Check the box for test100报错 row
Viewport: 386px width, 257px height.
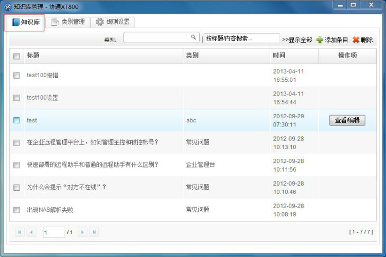16,75
